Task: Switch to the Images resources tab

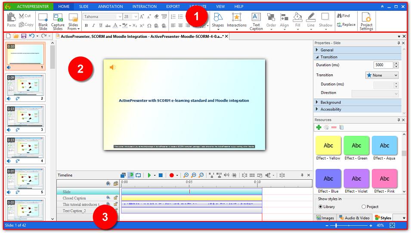Action: point(325,218)
